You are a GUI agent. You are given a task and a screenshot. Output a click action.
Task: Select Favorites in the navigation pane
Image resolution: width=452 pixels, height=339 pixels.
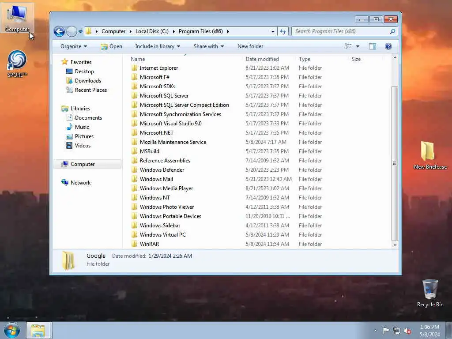pyautogui.click(x=76, y=62)
